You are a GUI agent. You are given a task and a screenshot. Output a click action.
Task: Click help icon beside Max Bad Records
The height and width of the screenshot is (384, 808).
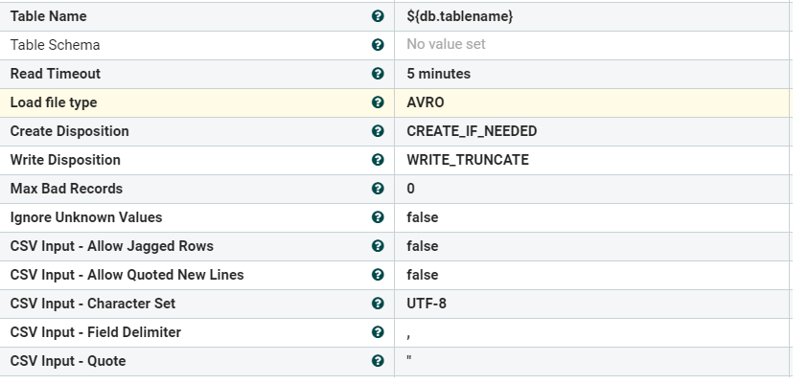tap(378, 189)
